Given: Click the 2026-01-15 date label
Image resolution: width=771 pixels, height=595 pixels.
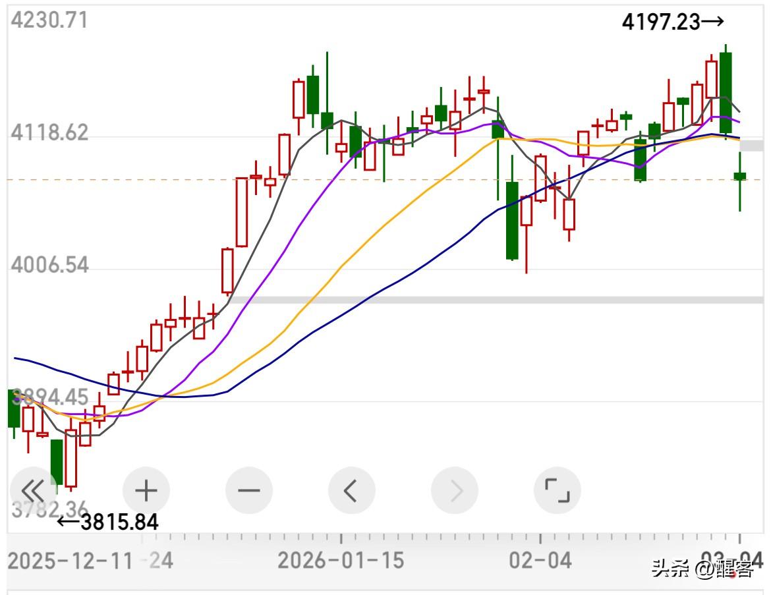Looking at the screenshot, I should tap(341, 560).
